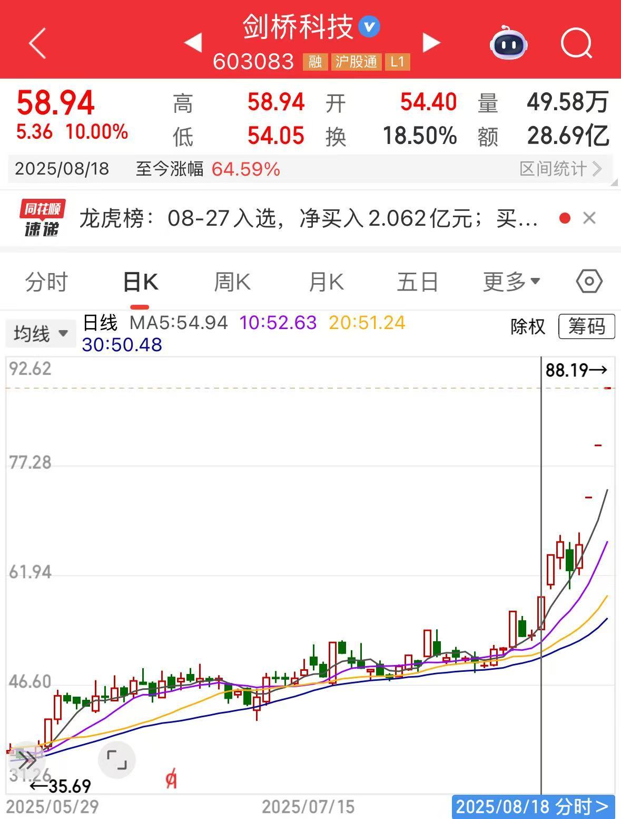Tap the red marker icon on chart bottom
Viewport: 621px width, 819px height.
[171, 779]
